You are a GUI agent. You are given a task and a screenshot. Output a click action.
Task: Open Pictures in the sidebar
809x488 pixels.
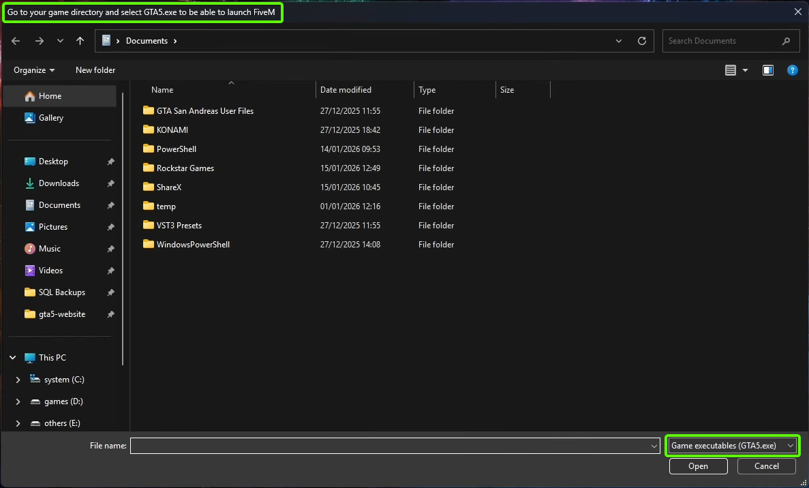pyautogui.click(x=52, y=226)
